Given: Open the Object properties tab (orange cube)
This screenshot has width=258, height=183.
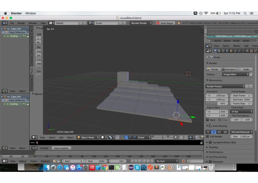Looking at the screenshot, I should [231, 51].
